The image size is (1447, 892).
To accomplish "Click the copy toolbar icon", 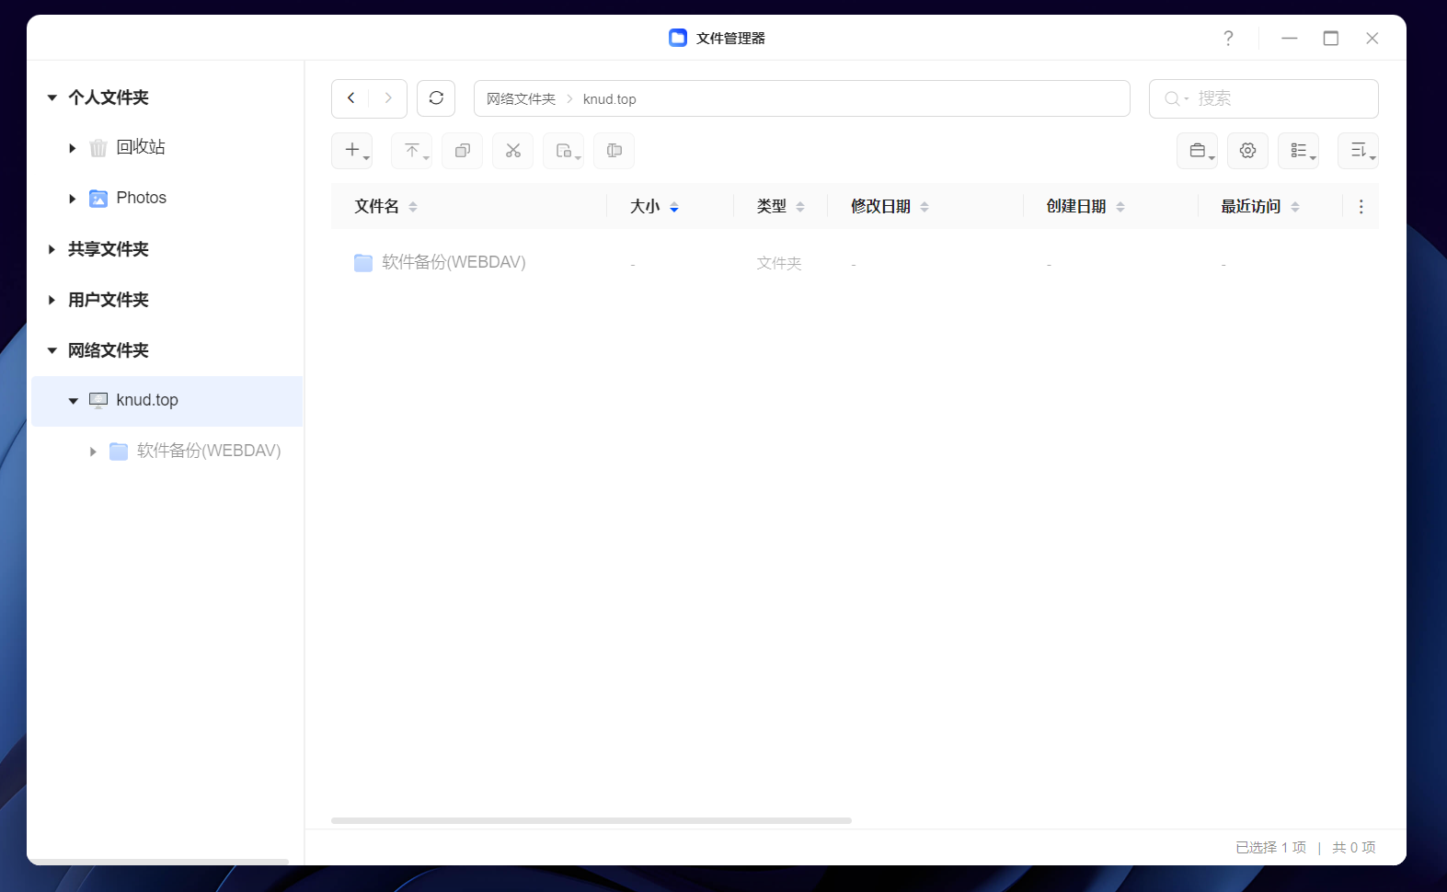I will click(462, 151).
